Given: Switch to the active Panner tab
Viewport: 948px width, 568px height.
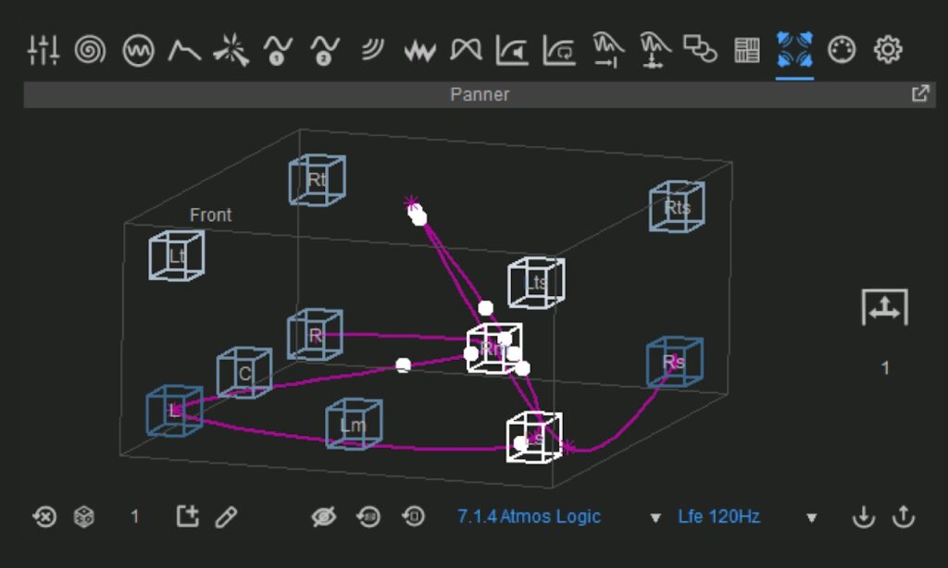Looking at the screenshot, I should coord(794,50).
